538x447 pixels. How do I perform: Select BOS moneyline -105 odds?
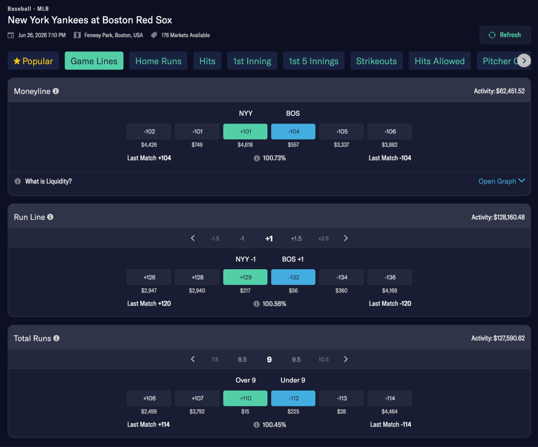(x=341, y=131)
